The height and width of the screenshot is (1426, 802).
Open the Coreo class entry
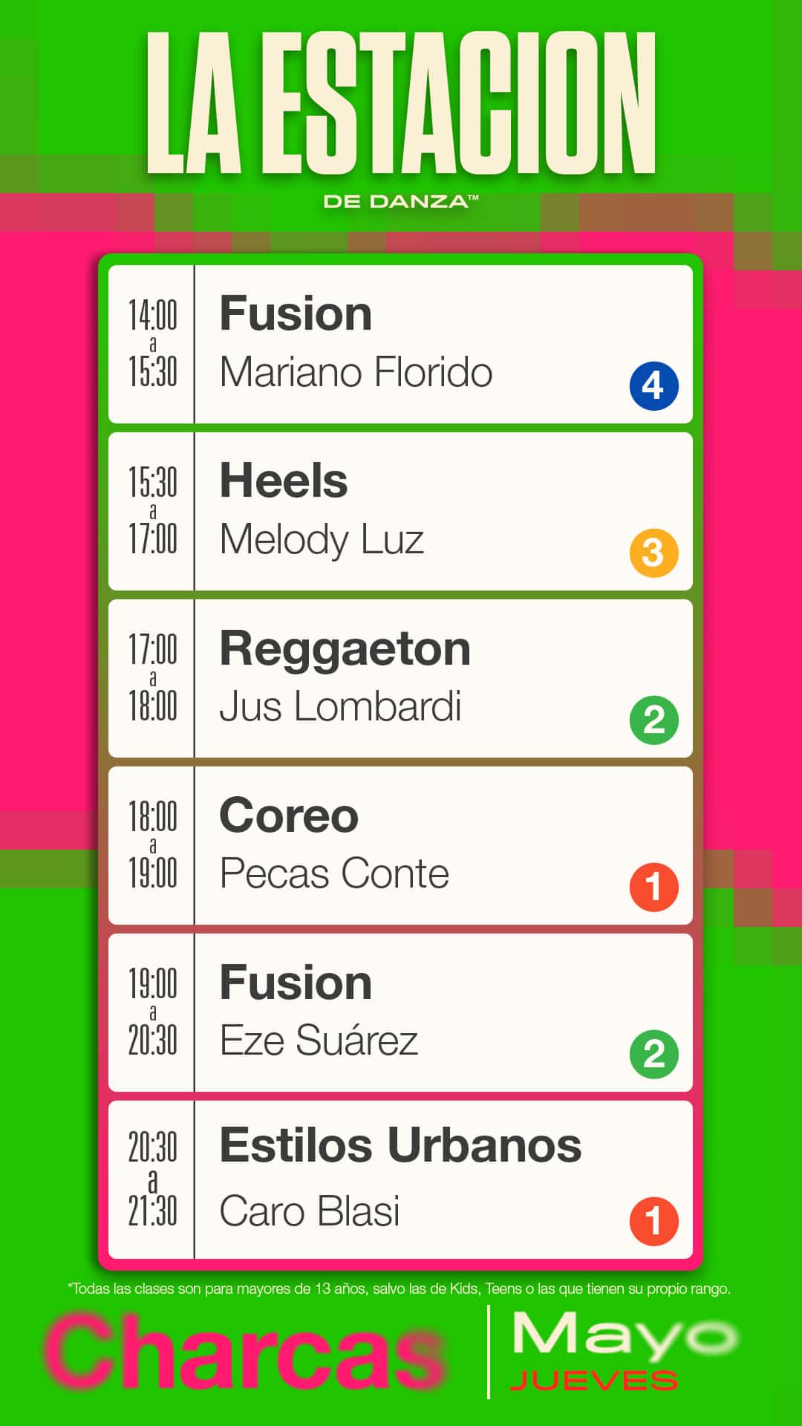[x=289, y=815]
